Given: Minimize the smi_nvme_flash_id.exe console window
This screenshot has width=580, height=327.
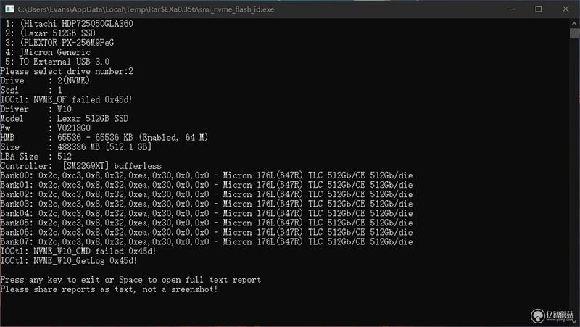Looking at the screenshot, I should pyautogui.click(x=512, y=9).
